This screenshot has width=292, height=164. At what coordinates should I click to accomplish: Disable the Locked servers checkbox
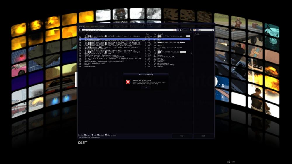tap(98, 135)
